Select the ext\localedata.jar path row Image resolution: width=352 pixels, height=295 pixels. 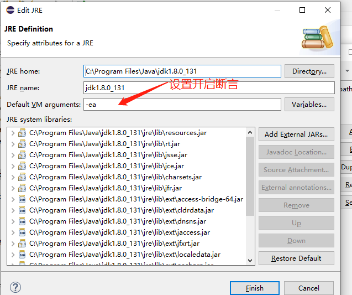(x=125, y=255)
